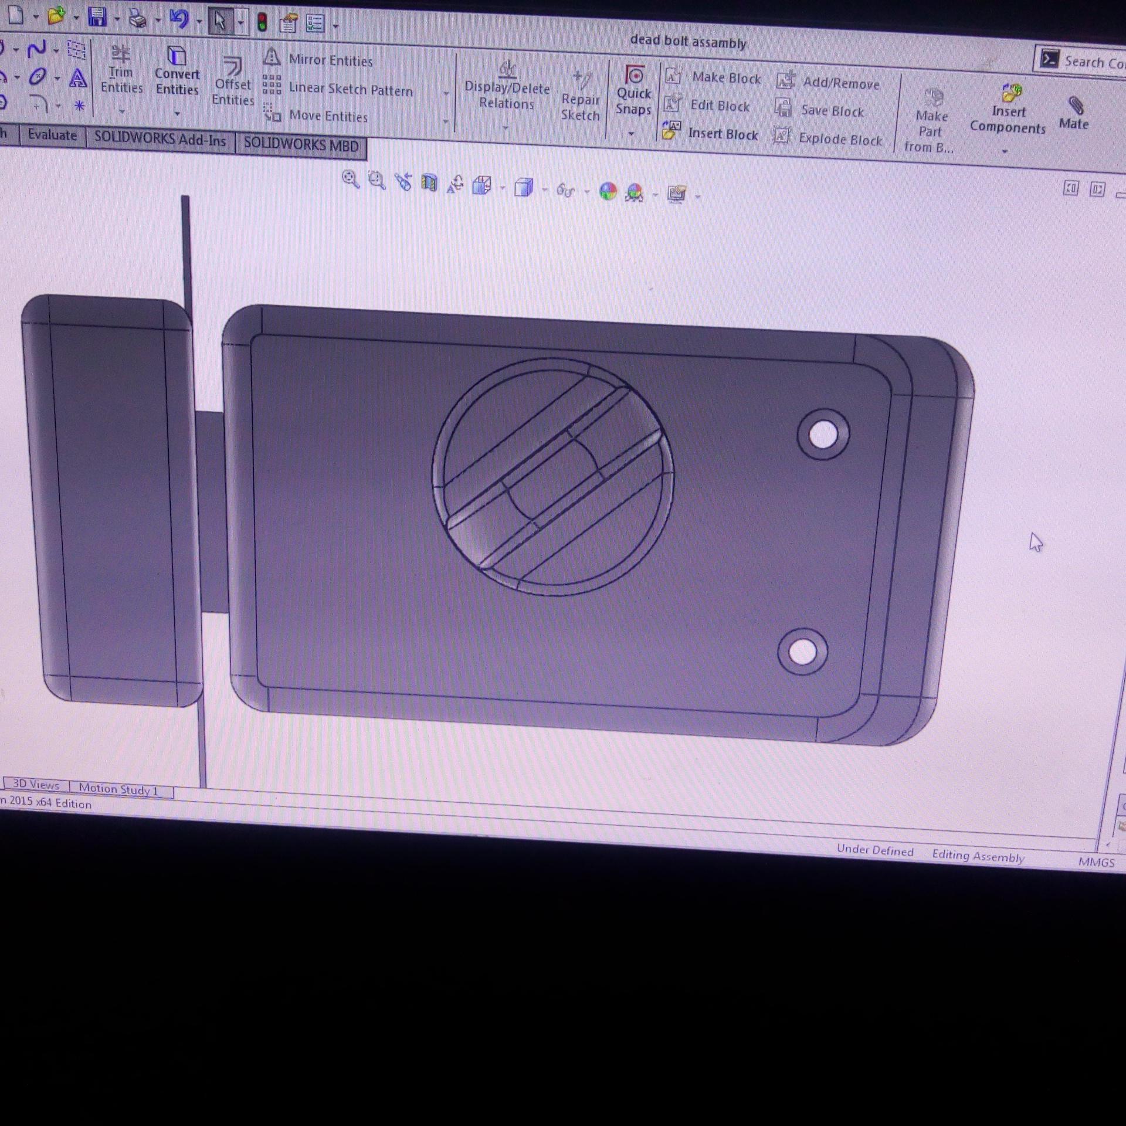Click Section View icon
Screen dimensions: 1126x1126
coord(429,184)
